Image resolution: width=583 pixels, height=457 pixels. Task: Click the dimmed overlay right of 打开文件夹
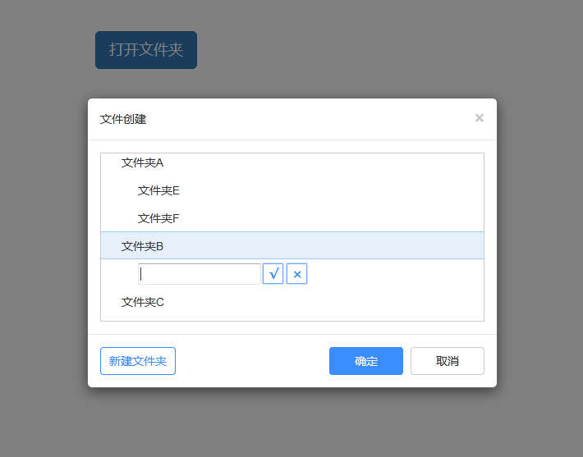(x=370, y=50)
